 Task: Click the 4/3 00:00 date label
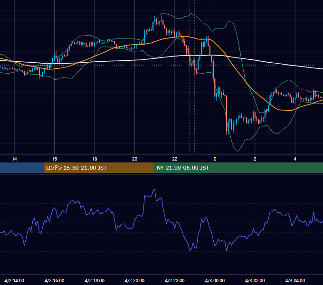[x=215, y=280]
